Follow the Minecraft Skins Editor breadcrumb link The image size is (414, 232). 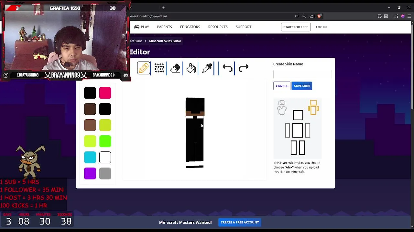165,41
